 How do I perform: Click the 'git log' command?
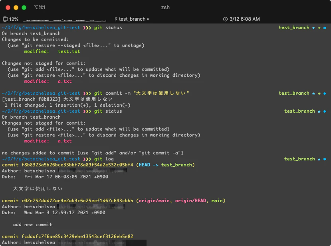pyautogui.click(x=104, y=159)
